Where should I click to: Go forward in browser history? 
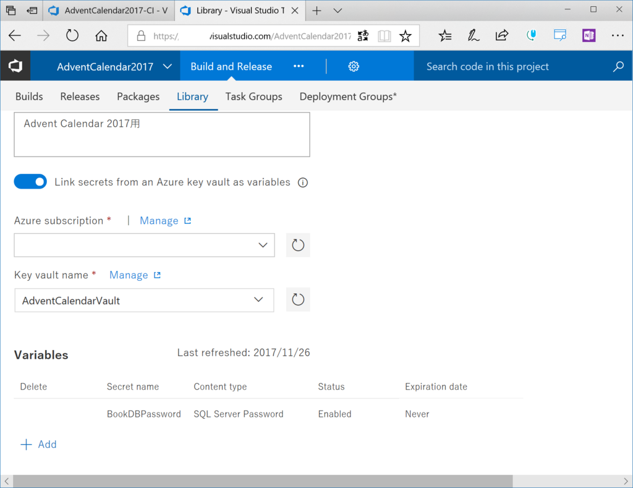(x=43, y=35)
